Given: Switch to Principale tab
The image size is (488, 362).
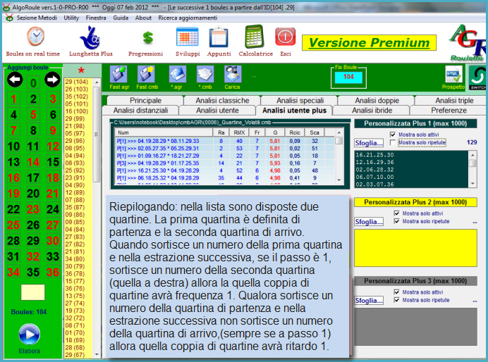Looking at the screenshot, I should pos(145,101).
